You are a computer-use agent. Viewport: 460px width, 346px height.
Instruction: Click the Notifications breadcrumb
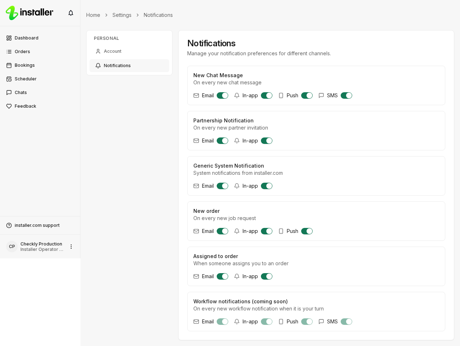coord(158,15)
